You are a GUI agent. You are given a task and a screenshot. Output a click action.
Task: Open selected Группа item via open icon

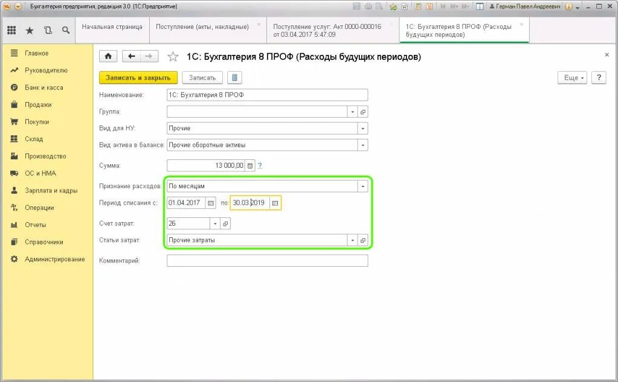(x=363, y=112)
